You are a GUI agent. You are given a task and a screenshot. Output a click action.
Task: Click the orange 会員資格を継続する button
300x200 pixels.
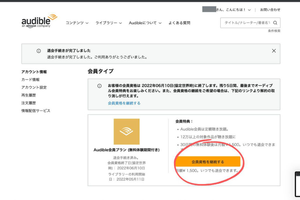[x=208, y=162]
